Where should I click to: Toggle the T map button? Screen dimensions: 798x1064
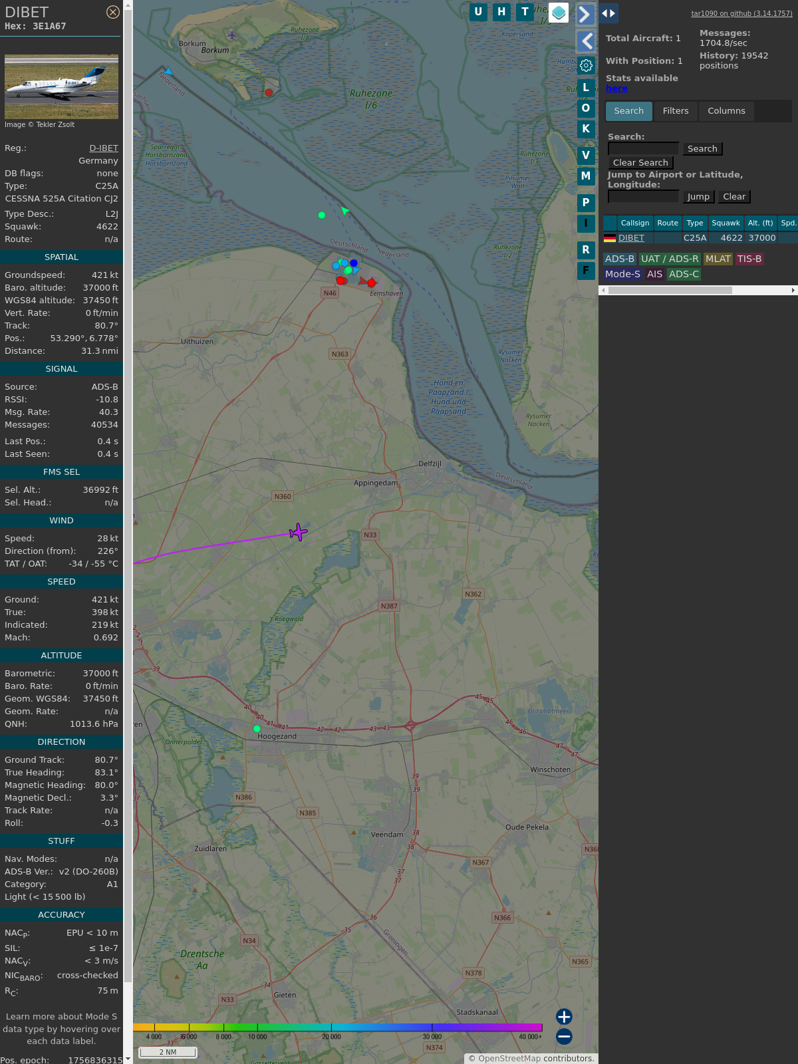click(x=525, y=12)
